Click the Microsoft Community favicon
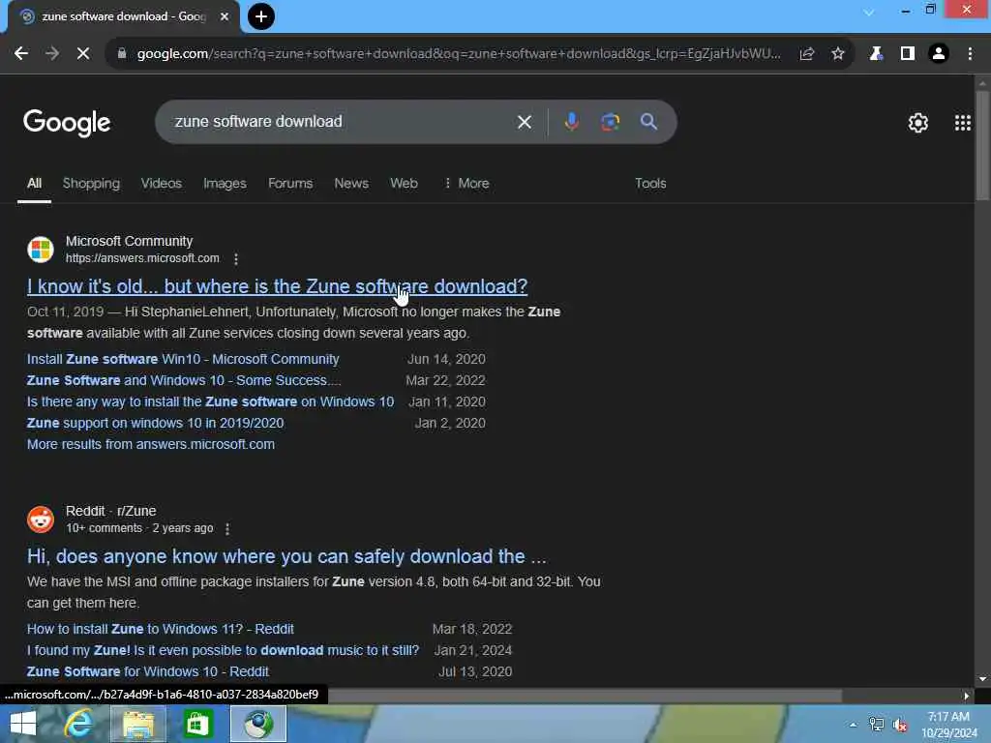Image resolution: width=991 pixels, height=743 pixels. tap(41, 250)
